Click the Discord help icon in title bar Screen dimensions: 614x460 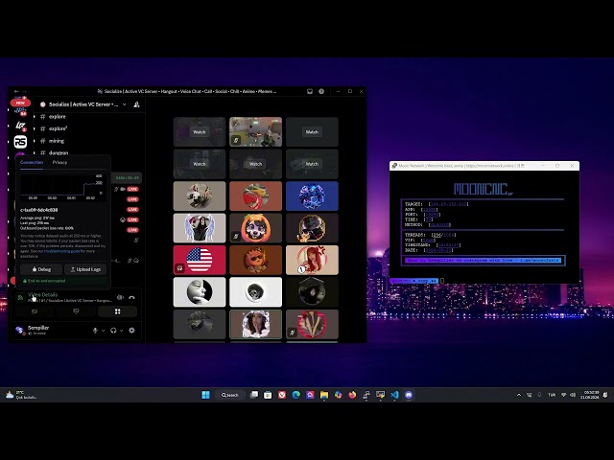321,91
